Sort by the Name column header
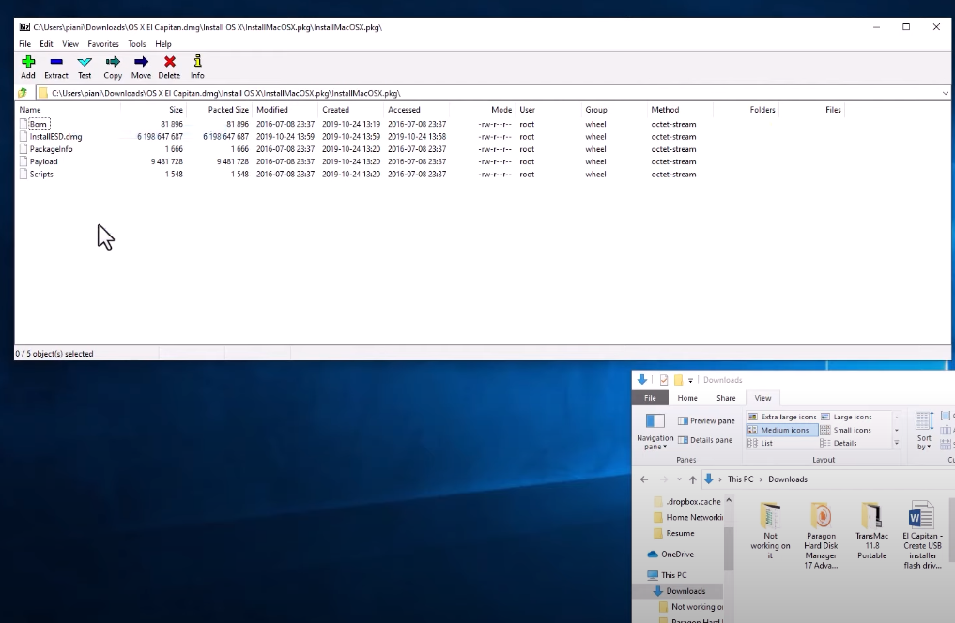The width and height of the screenshot is (955, 623). pos(69,110)
